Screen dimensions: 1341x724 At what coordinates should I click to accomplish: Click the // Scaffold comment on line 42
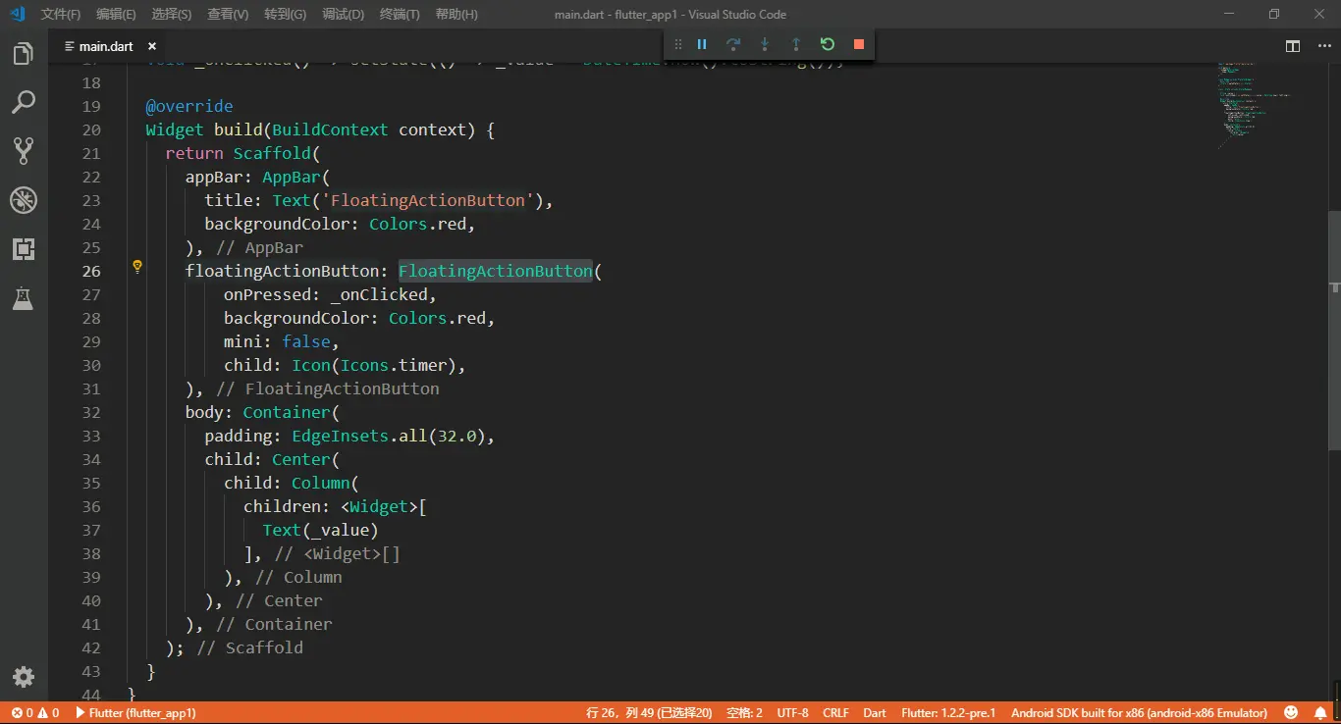249,647
